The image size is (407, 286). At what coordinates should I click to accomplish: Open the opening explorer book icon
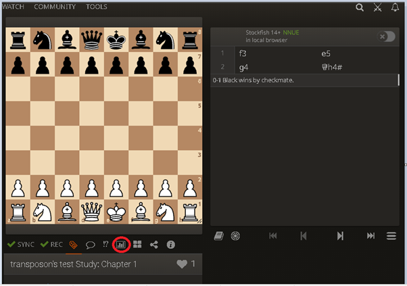coord(219,236)
